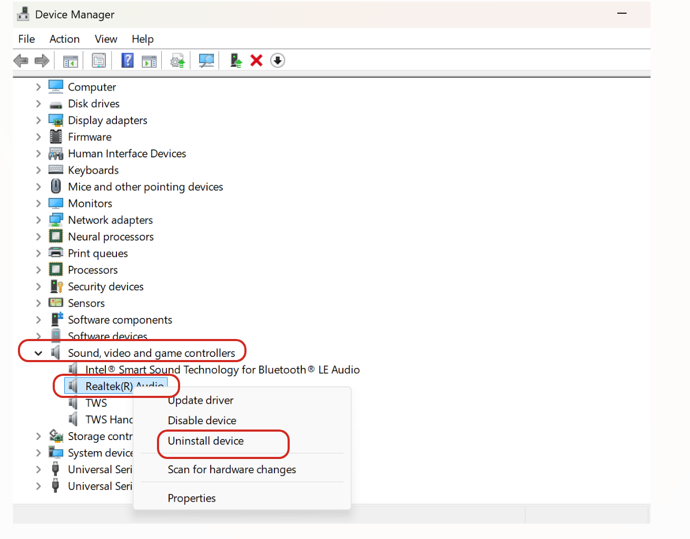Viewport: 690px width, 539px height.
Task: Click the Show/Hide console tree icon
Action: (x=71, y=61)
